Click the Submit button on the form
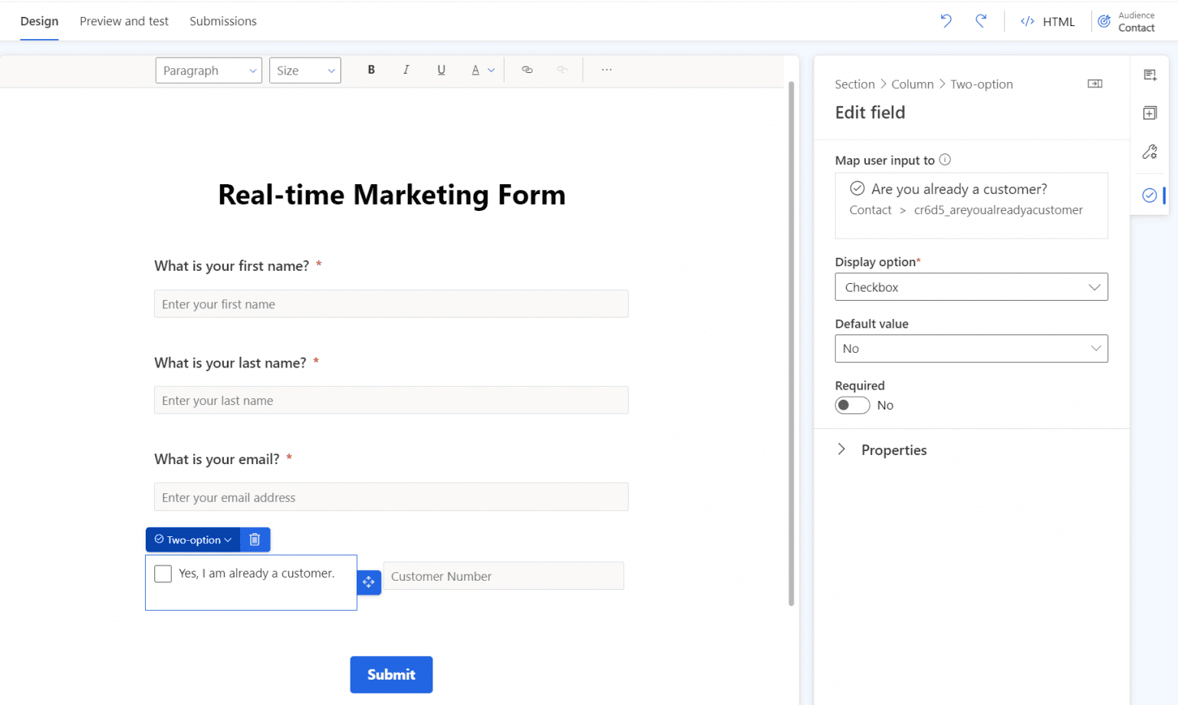Screen dimensions: 1178x705 [391, 674]
